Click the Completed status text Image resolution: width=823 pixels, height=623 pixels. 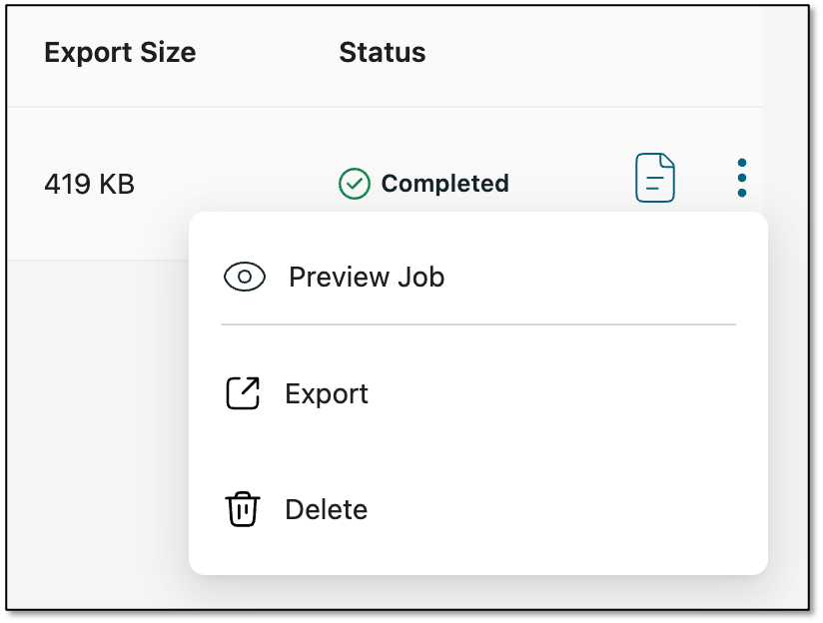pos(444,184)
